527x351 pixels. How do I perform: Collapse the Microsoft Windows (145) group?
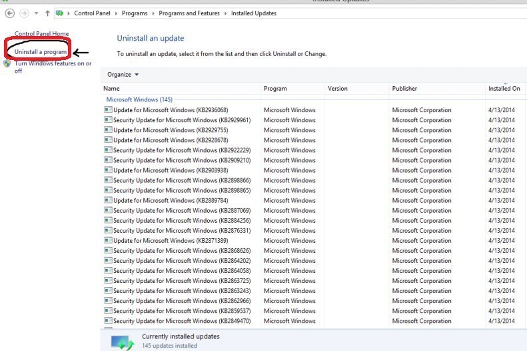139,99
